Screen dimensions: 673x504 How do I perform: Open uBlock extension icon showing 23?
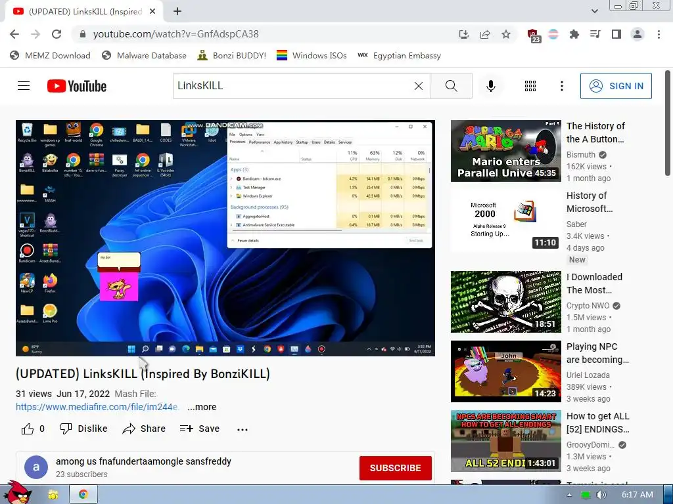534,35
